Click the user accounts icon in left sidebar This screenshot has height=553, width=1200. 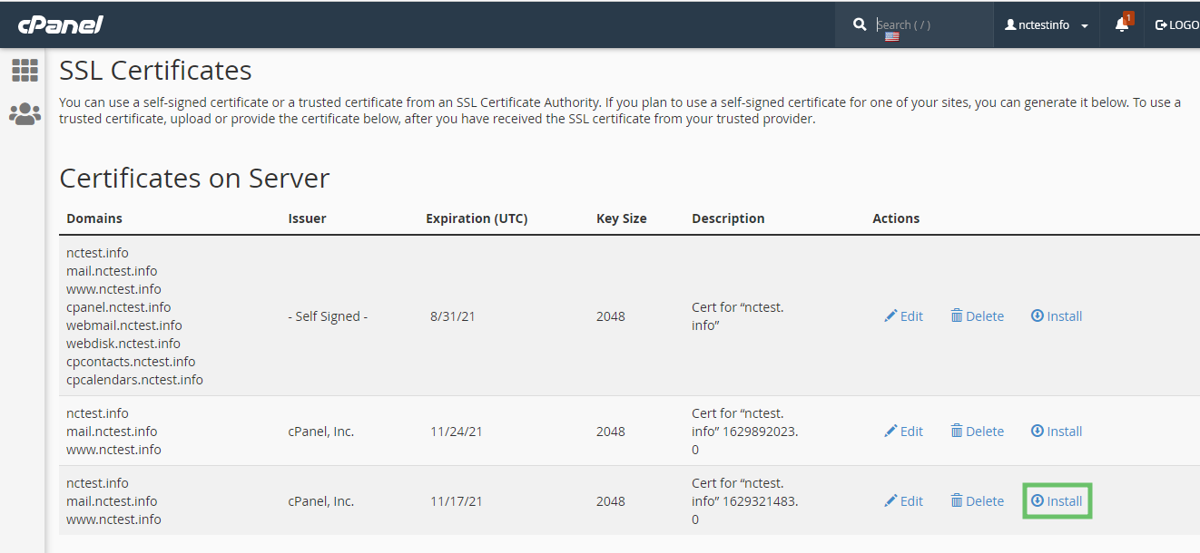coord(25,113)
